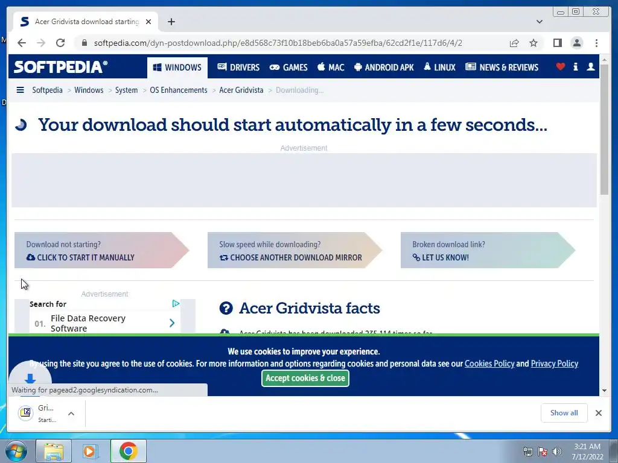Screen dimensions: 618x463
Task: Open News & Reviews section
Action: (502, 68)
